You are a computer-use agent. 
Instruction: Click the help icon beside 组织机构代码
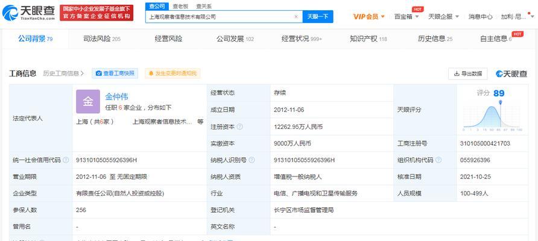tap(438, 160)
